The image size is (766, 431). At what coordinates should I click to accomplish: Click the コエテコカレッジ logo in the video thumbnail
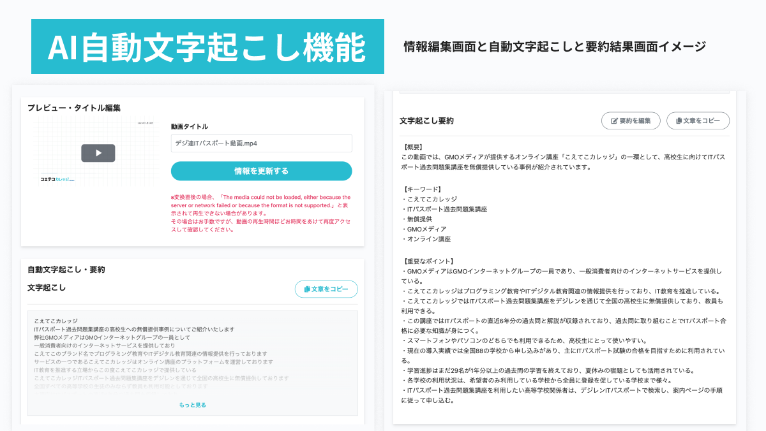55,180
